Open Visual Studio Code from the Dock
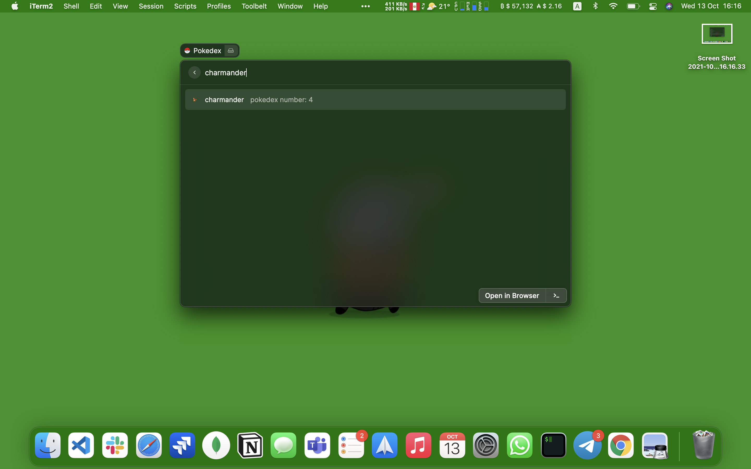Screen dimensions: 751x469 pyautogui.click(x=81, y=446)
